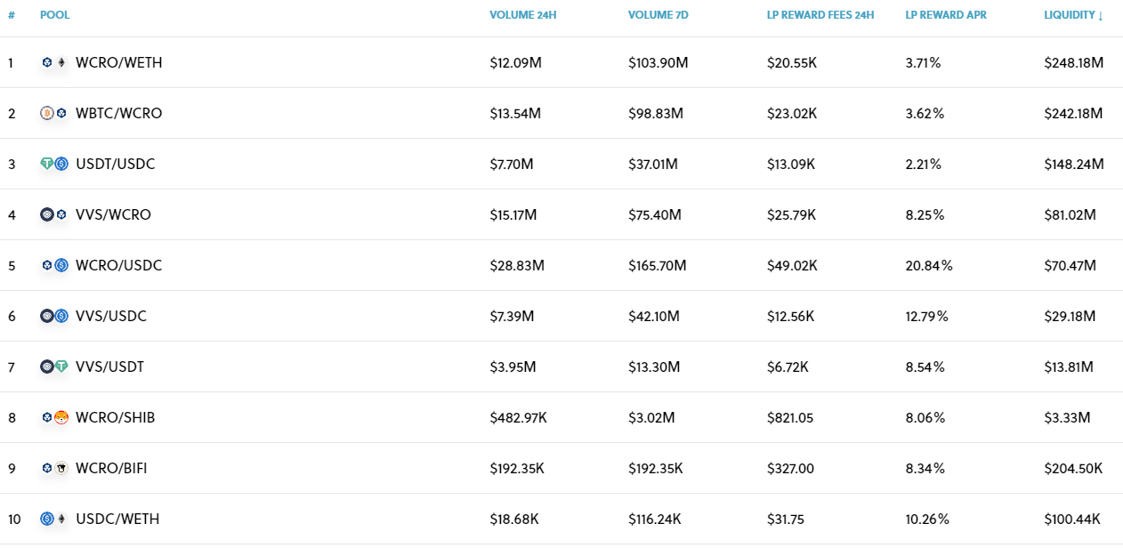Open the WCRO/USDC pool name link
This screenshot has width=1123, height=548.
[x=118, y=265]
